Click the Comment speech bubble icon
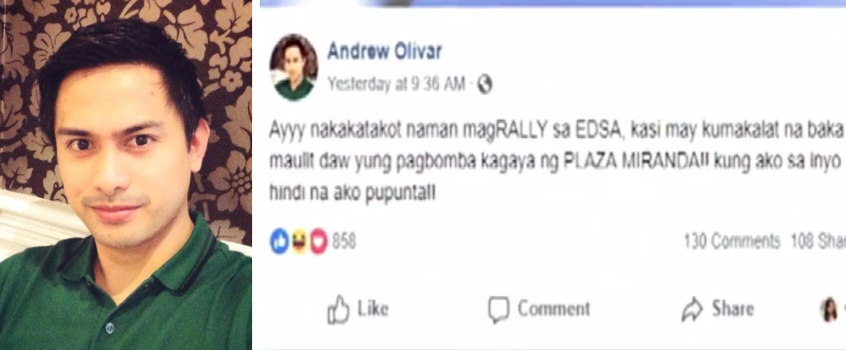The image size is (846, 350). 498,309
